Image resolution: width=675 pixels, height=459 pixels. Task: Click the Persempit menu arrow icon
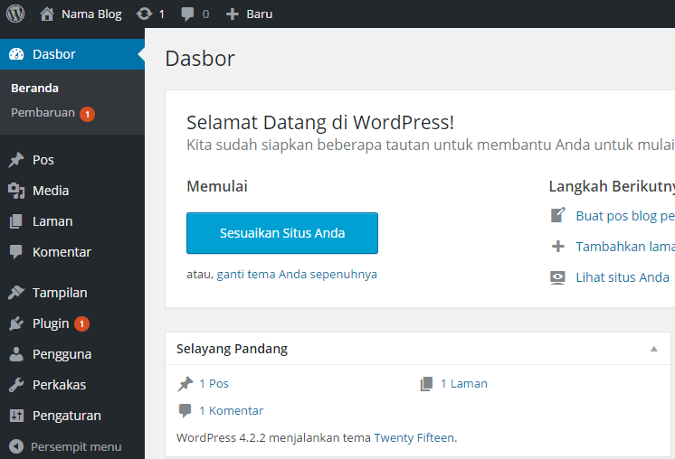[16, 446]
